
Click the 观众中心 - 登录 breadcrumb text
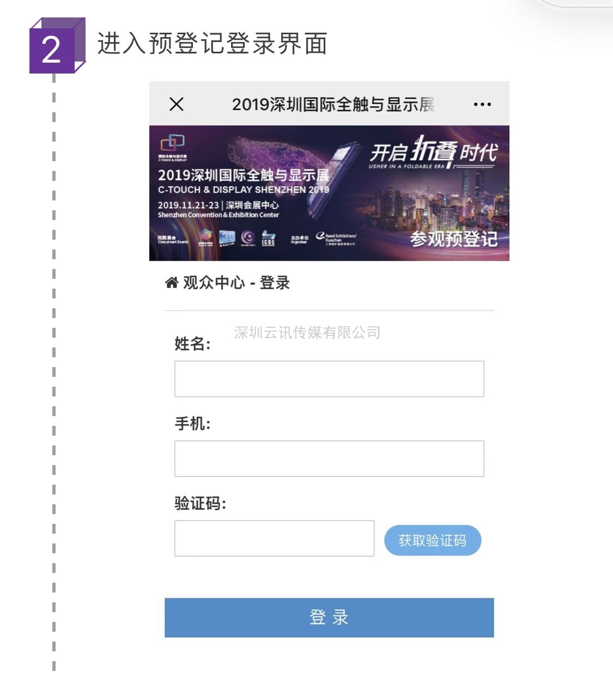pyautogui.click(x=236, y=283)
